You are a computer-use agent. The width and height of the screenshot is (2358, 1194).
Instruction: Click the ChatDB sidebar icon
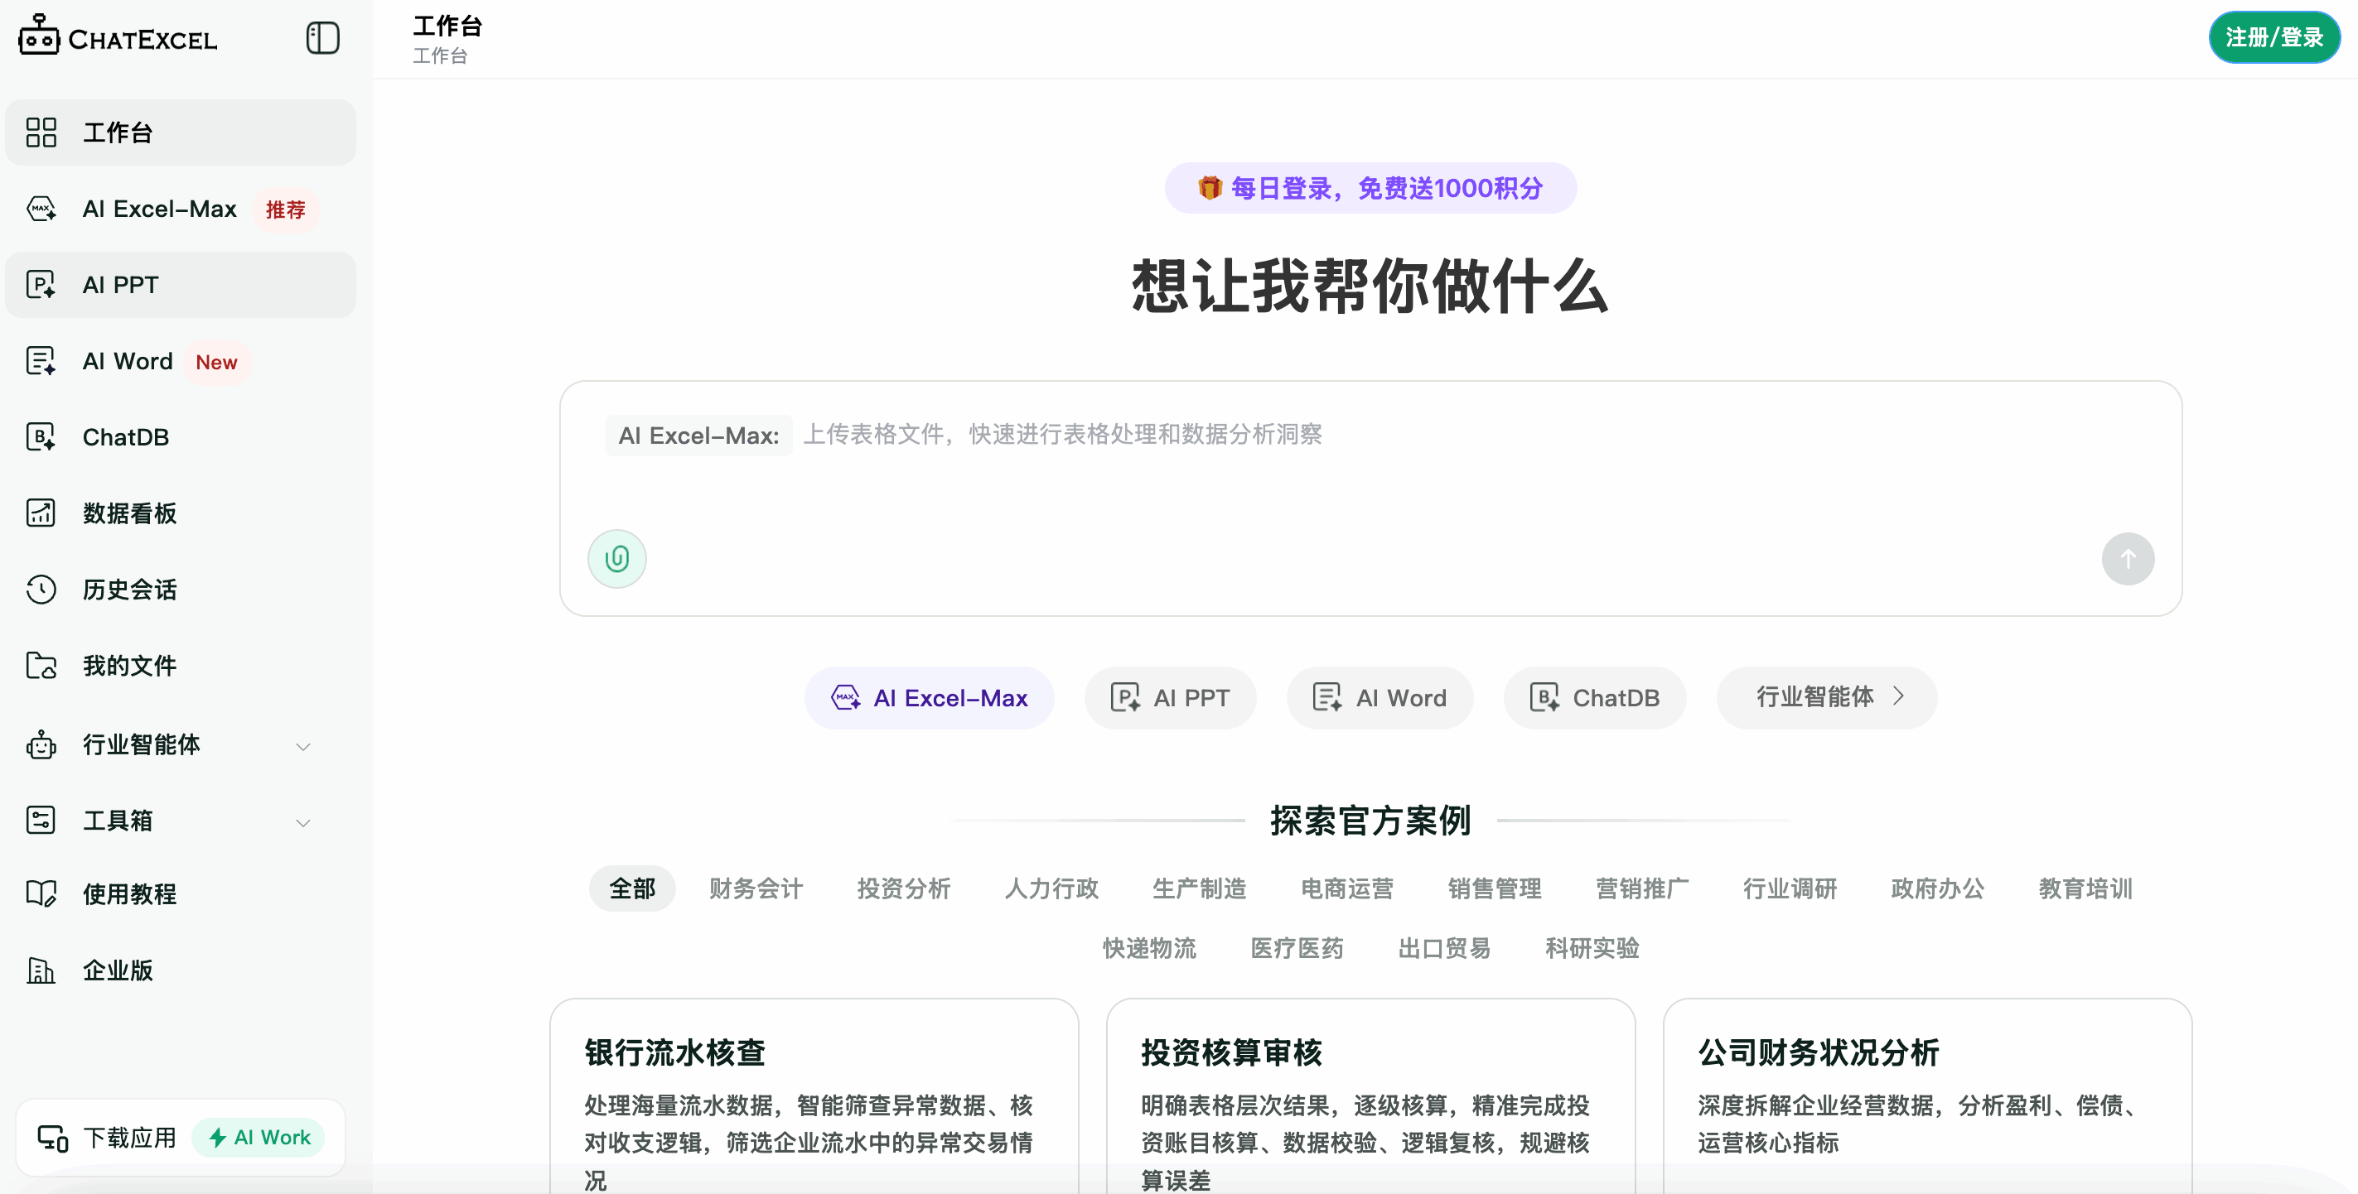[x=41, y=437]
